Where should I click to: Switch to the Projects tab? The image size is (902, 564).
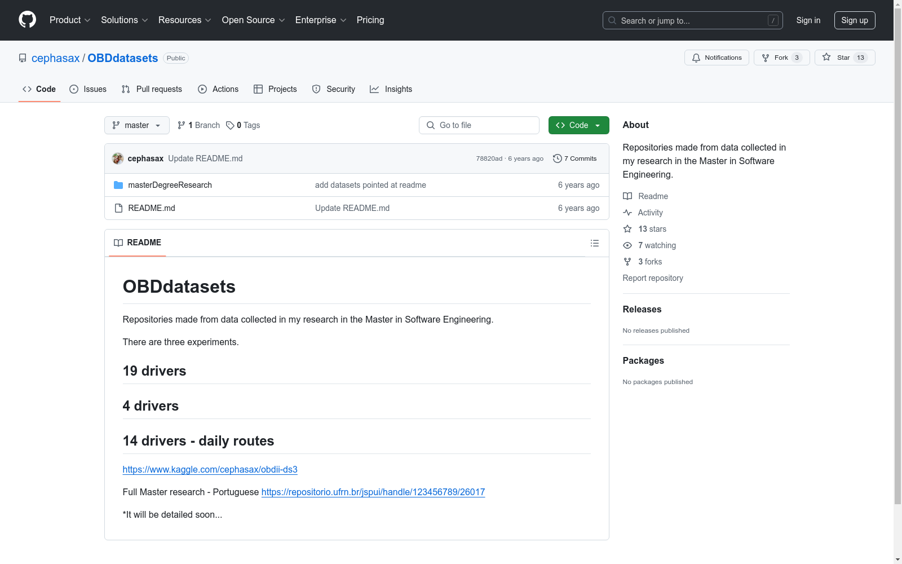tap(275, 89)
